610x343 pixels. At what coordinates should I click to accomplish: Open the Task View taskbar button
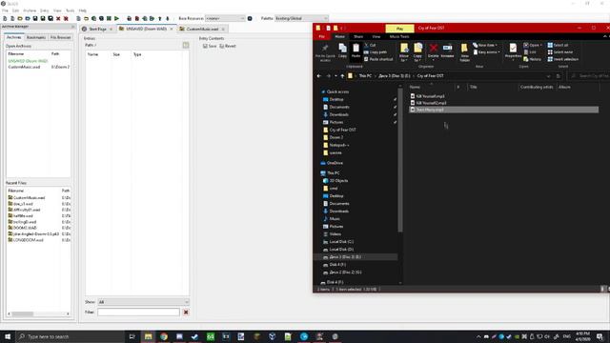click(x=132, y=336)
